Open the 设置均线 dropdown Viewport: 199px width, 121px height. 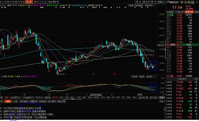click(150, 5)
